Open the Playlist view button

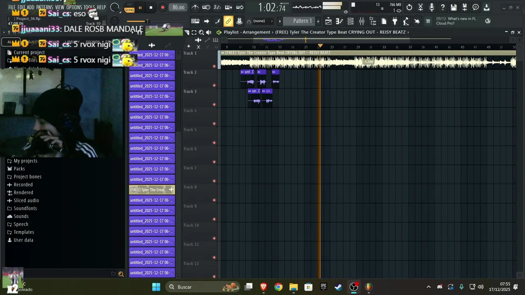[329, 21]
